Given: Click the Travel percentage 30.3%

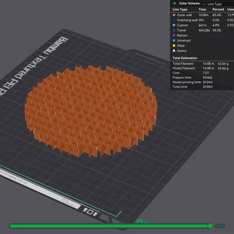Looking at the screenshot, I should pyautogui.click(x=217, y=30).
